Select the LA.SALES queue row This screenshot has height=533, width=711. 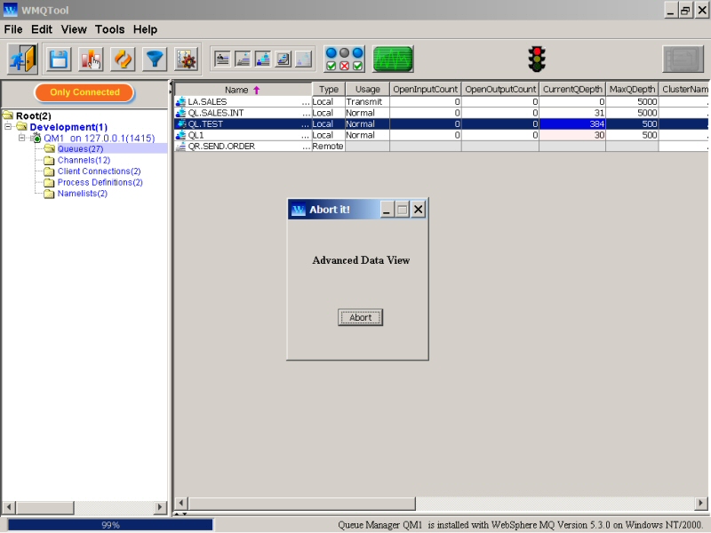click(x=441, y=101)
